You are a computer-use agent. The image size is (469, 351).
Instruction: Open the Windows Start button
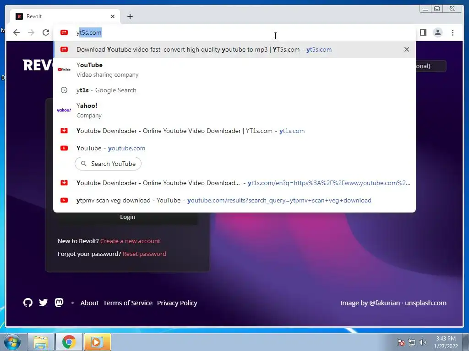click(12, 342)
